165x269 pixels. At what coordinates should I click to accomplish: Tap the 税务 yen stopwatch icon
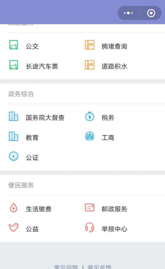point(89,116)
